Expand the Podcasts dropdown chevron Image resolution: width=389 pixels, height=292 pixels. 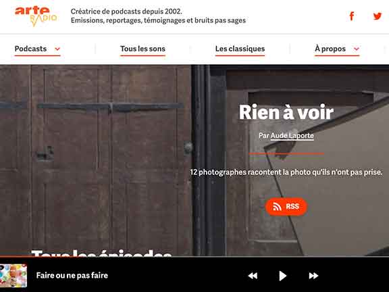57,49
